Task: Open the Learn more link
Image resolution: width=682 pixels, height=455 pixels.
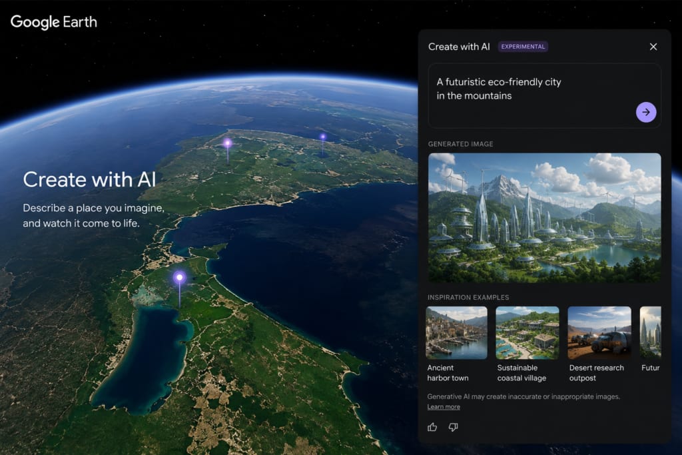Action: coord(444,407)
